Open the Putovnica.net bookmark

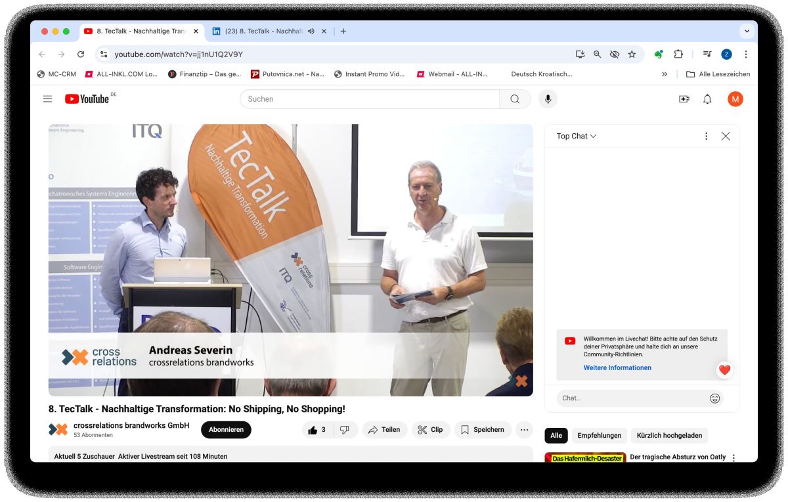(288, 74)
